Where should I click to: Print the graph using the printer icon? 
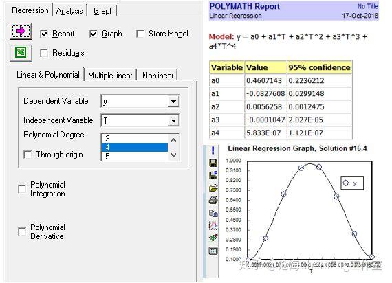tap(213, 201)
